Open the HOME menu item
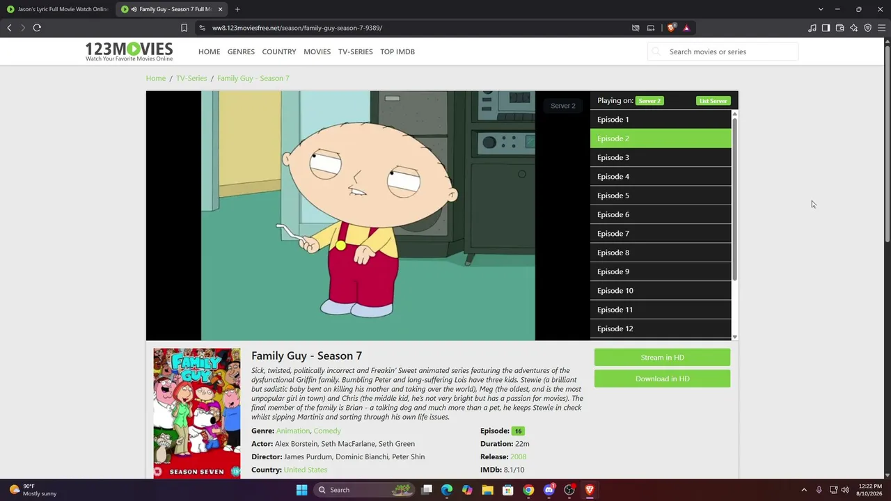 point(209,51)
